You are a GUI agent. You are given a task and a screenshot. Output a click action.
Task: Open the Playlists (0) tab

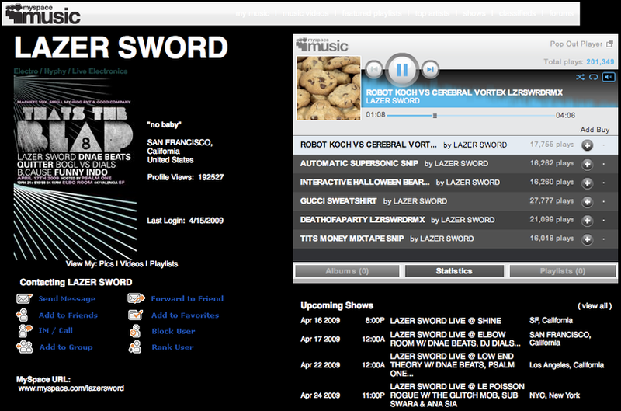[563, 271]
